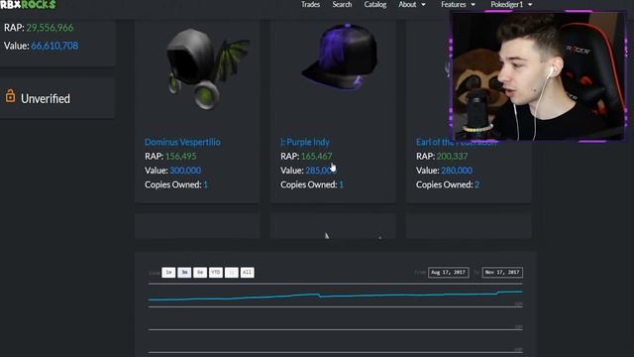Click Purple Indy RAP 165,467
This screenshot has height=357, width=634.
[316, 157]
